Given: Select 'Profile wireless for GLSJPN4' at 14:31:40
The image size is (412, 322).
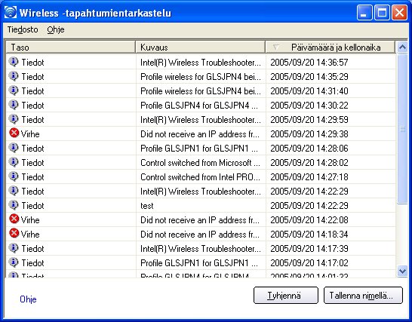Looking at the screenshot, I should click(x=201, y=91).
